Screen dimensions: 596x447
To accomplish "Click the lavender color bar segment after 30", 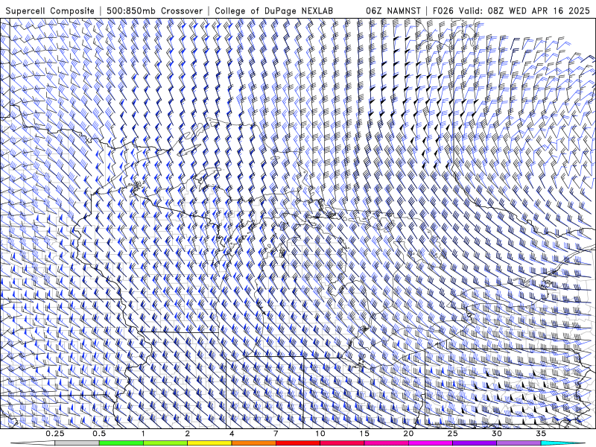I will [519, 443].
